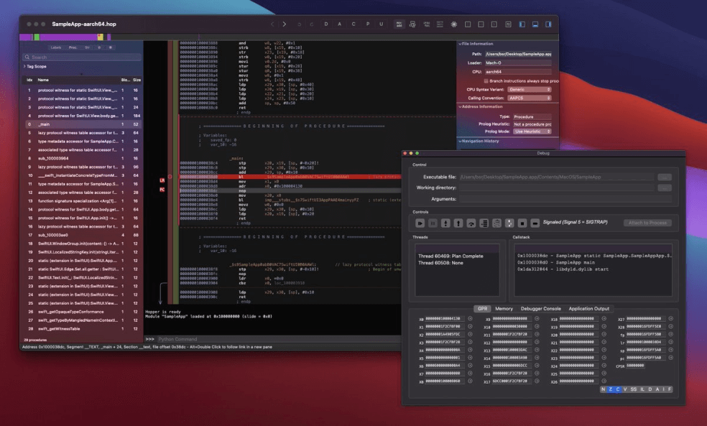Click the step into debug button

click(445, 223)
